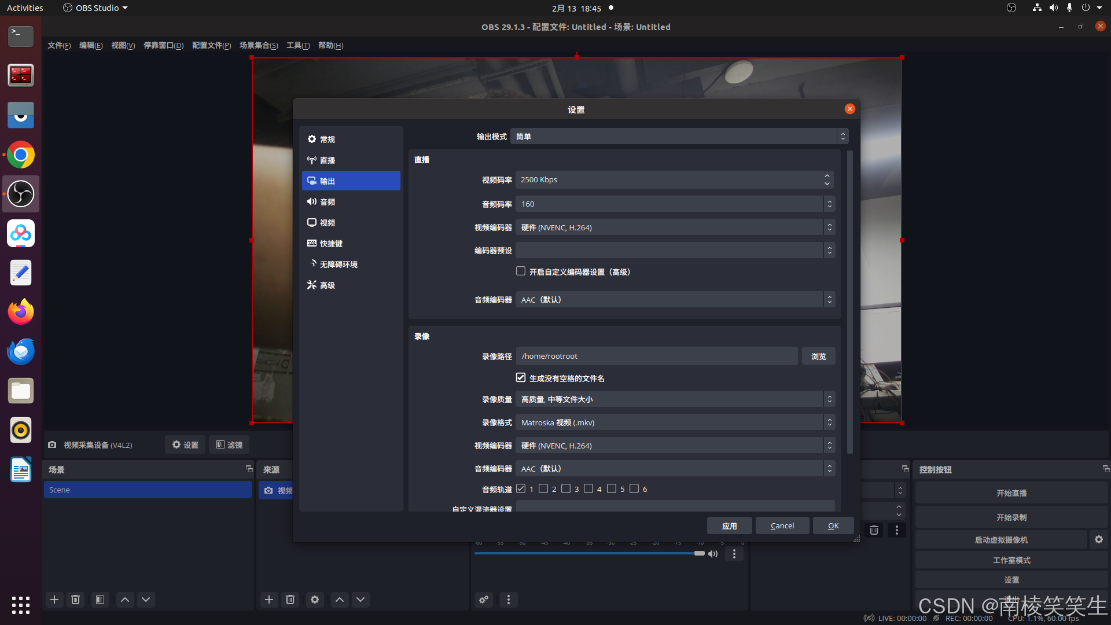1111x625 pixels.
Task: Open the recording quality dropdown
Action: 675,399
